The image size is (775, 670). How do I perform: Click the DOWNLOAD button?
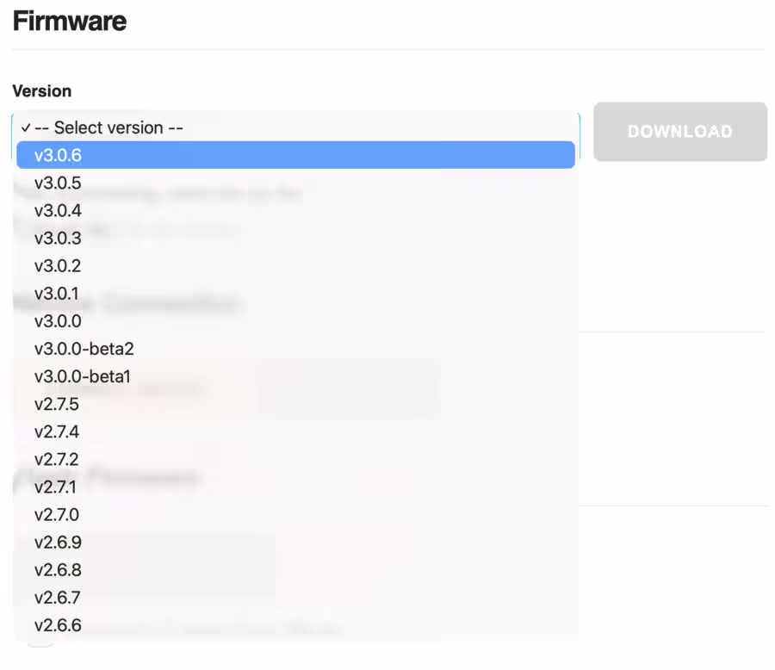679,131
